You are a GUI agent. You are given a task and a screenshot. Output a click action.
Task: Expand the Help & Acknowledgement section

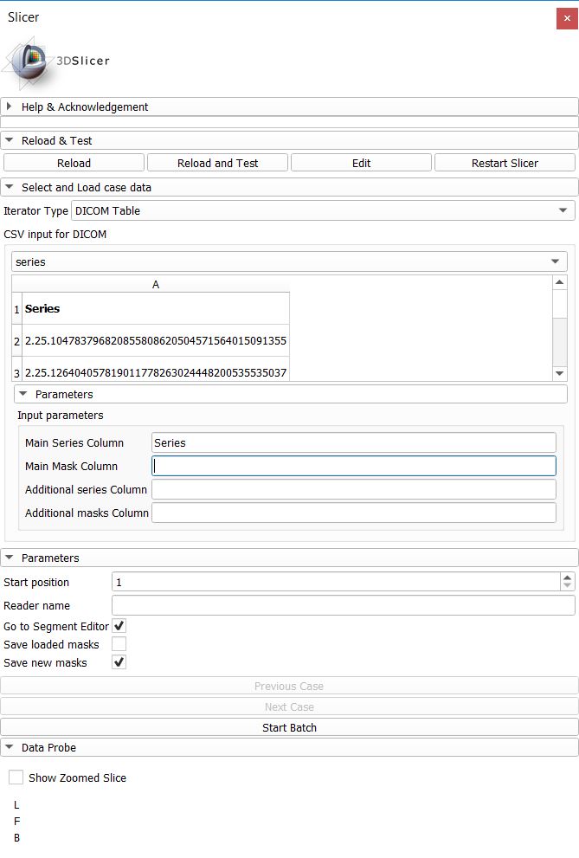click(9, 106)
